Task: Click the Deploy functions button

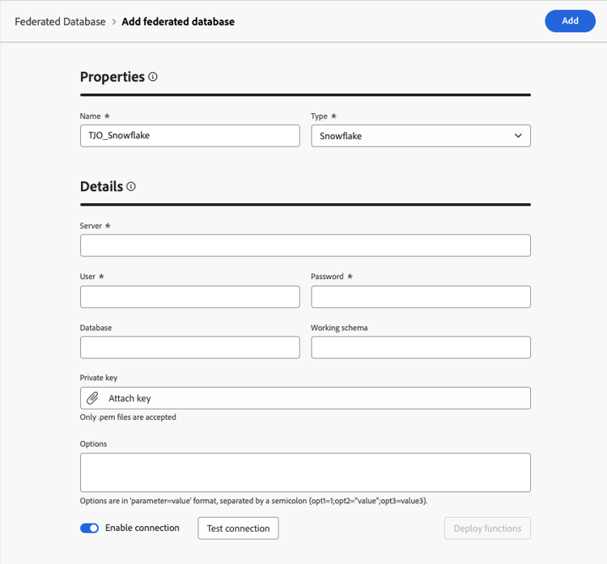Action: click(487, 528)
